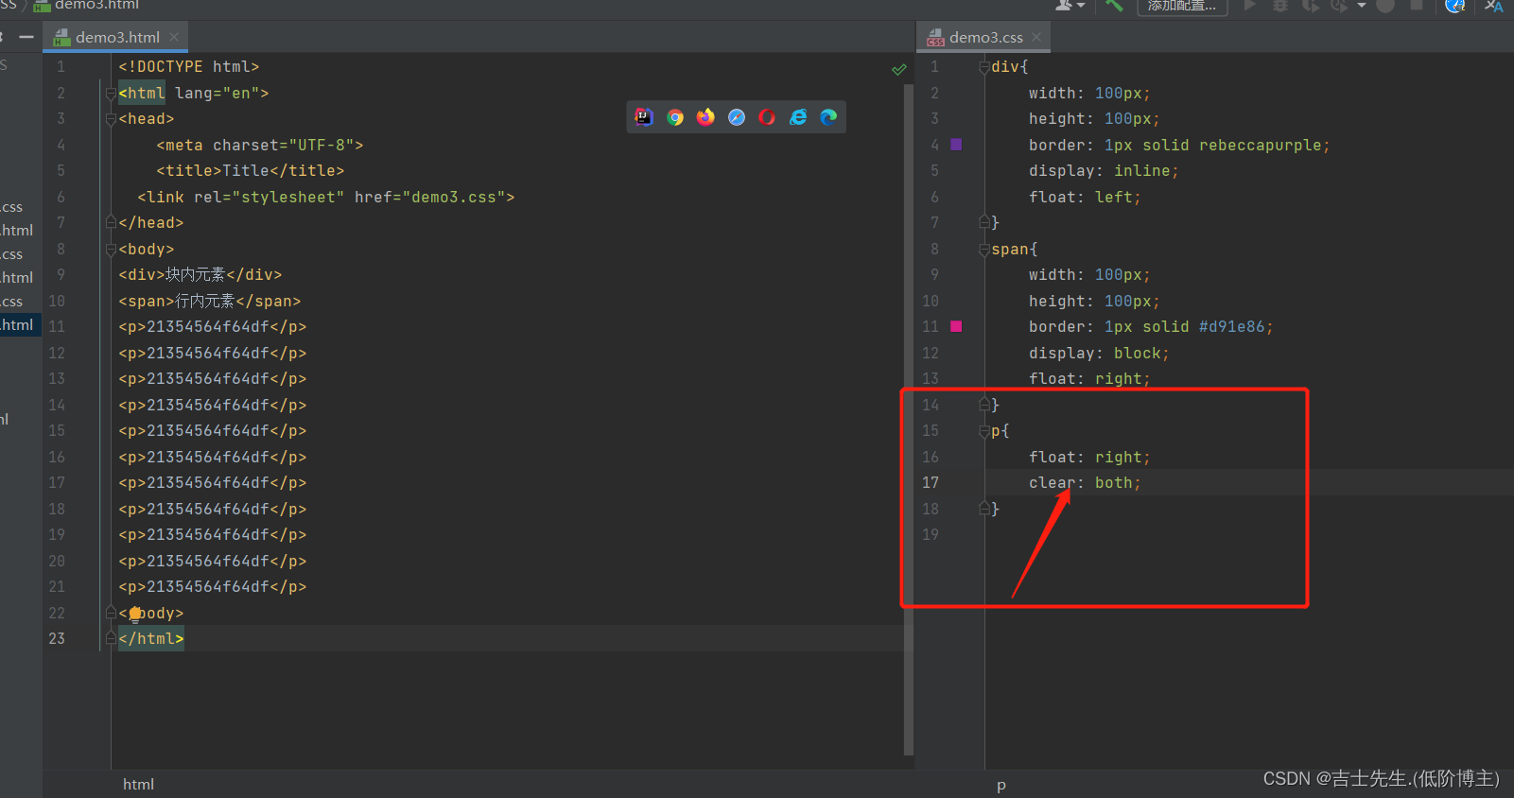The height and width of the screenshot is (798, 1514).
Task: Click the run play icon in toolbar
Action: (x=1250, y=5)
